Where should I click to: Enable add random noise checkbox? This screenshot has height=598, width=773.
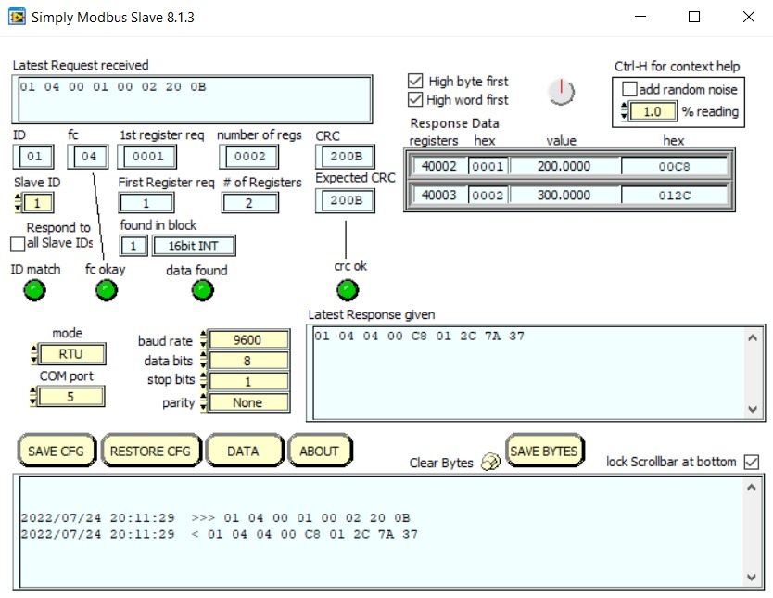[629, 89]
